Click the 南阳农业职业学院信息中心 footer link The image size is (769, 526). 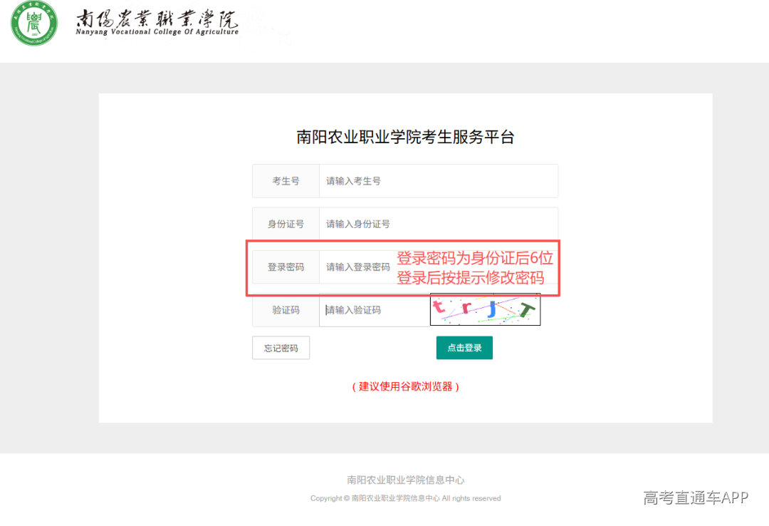tap(404, 480)
